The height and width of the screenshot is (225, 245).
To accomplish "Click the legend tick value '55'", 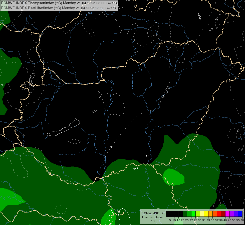I will (x=238, y=220).
